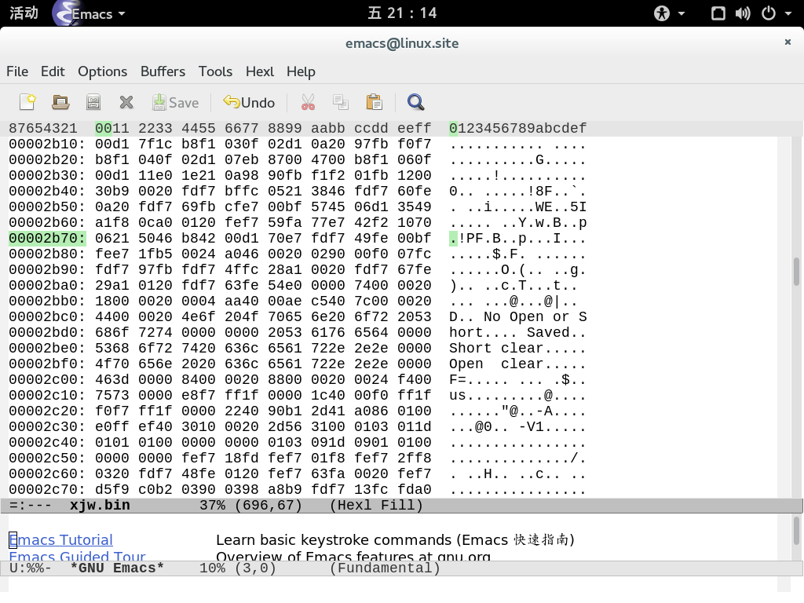Expand the Emacs application menu in top bar
804x603 pixels.
[x=90, y=13]
